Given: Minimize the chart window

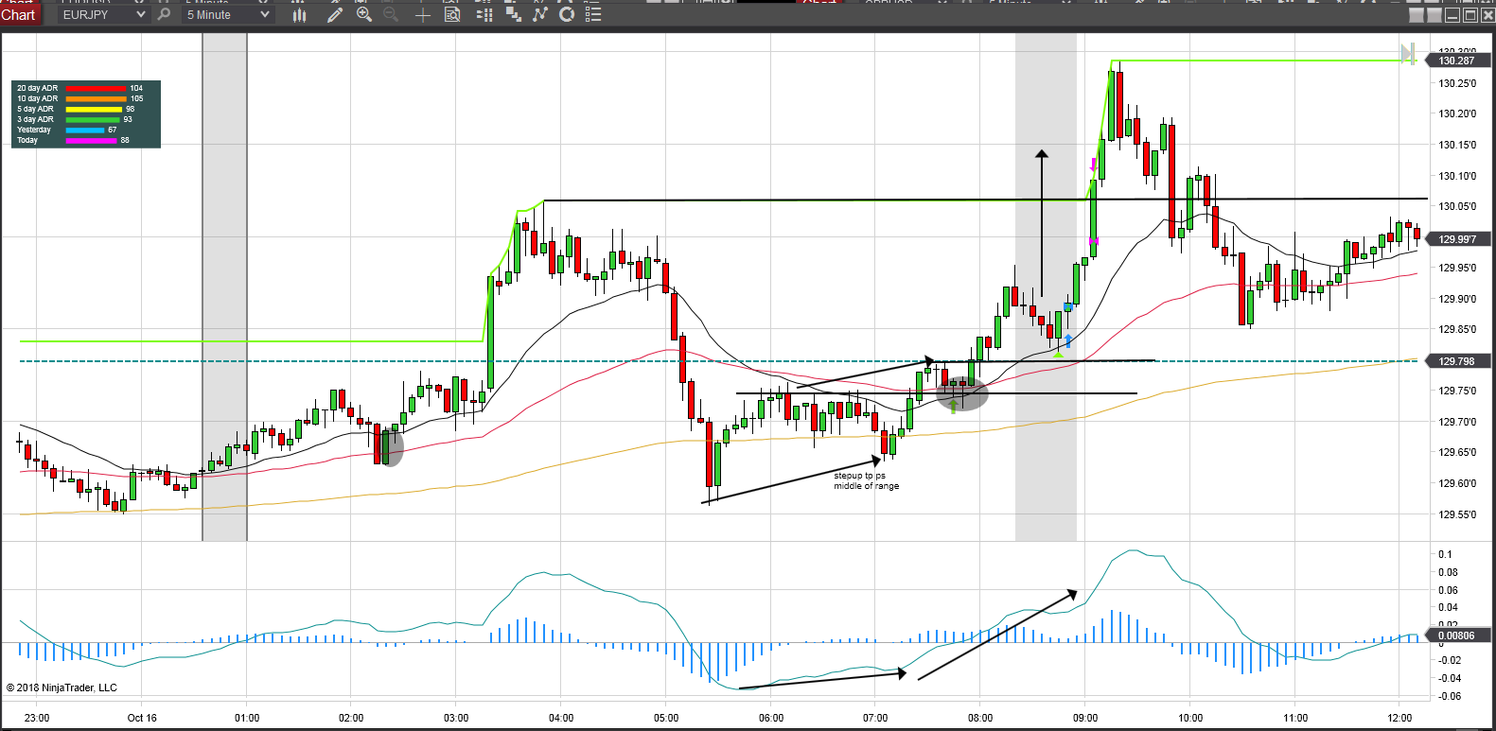Looking at the screenshot, I should point(1453,15).
